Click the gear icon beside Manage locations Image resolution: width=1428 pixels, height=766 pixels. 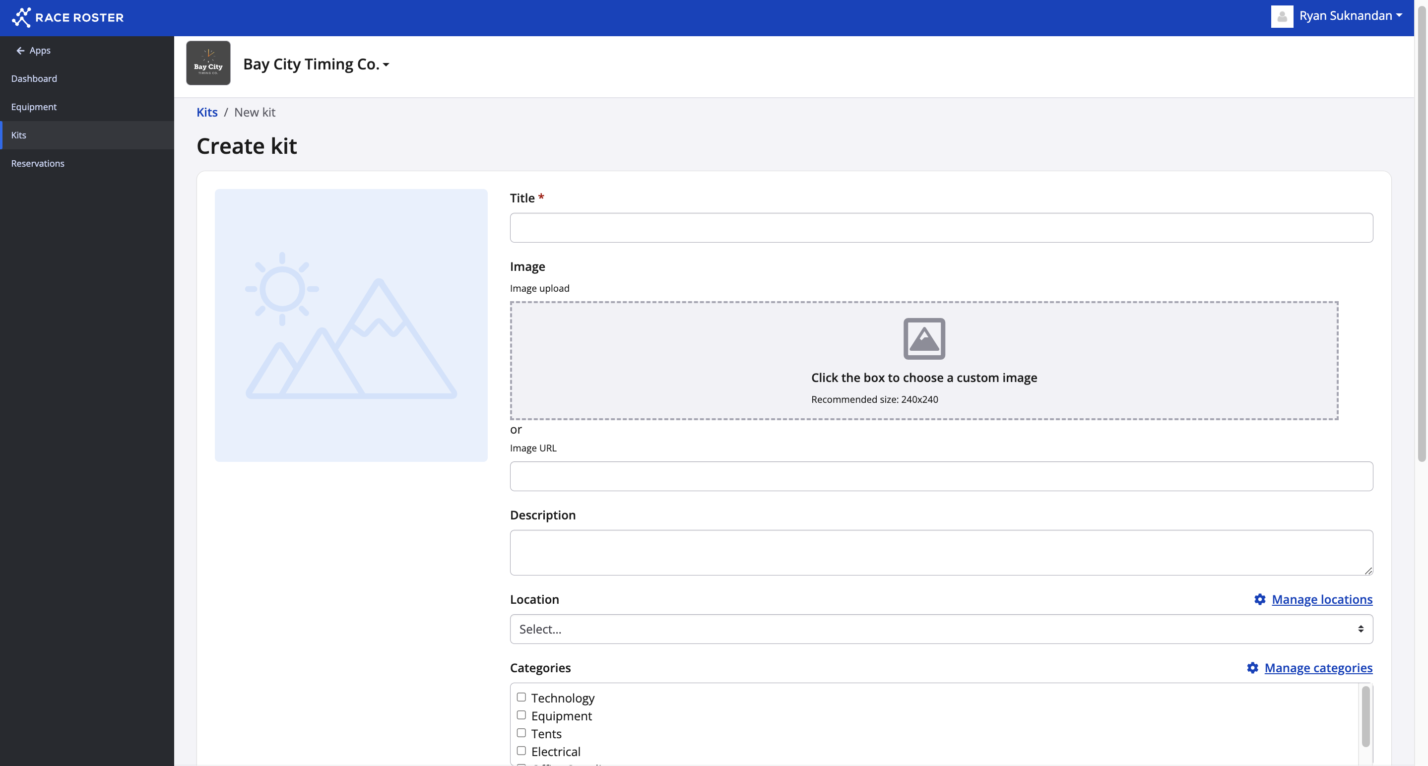pos(1259,599)
